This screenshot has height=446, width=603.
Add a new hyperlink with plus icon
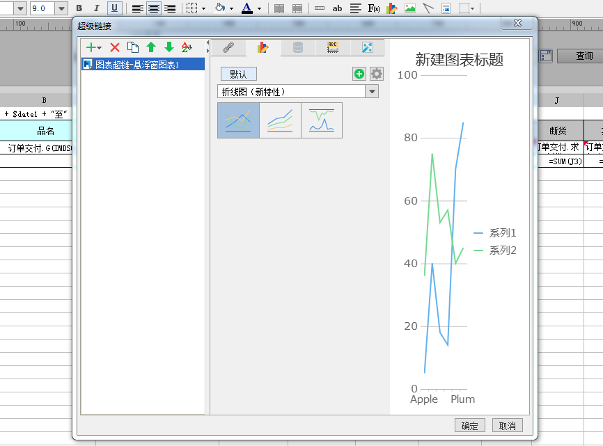tap(91, 47)
